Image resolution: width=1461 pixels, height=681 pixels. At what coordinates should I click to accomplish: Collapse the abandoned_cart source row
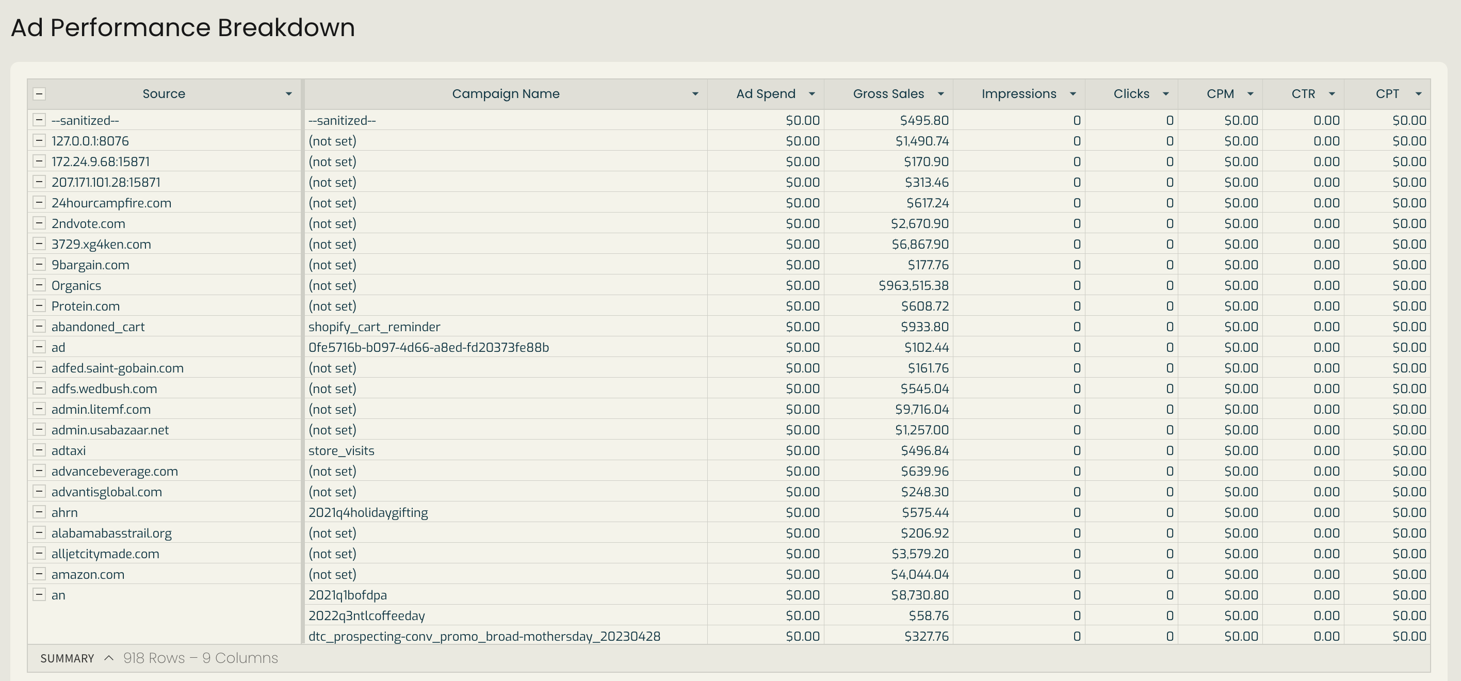[x=39, y=326]
